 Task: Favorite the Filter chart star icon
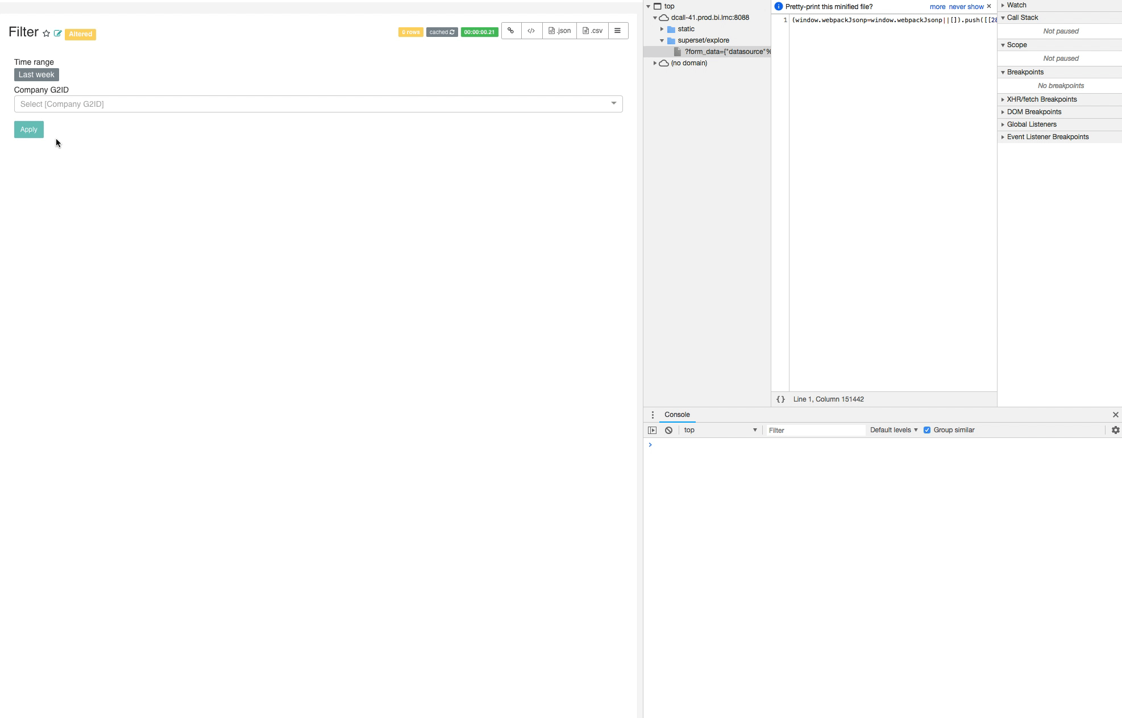[x=46, y=33]
